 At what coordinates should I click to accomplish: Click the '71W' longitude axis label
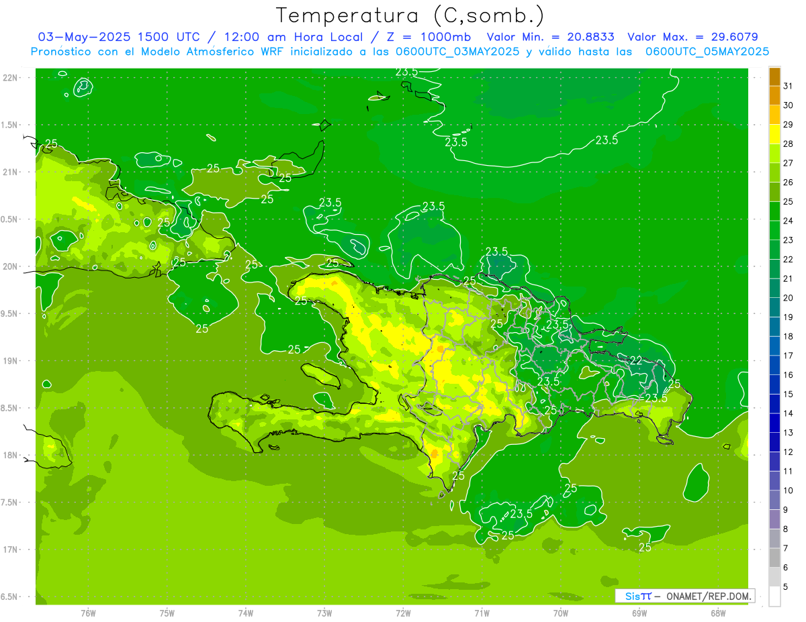(482, 613)
